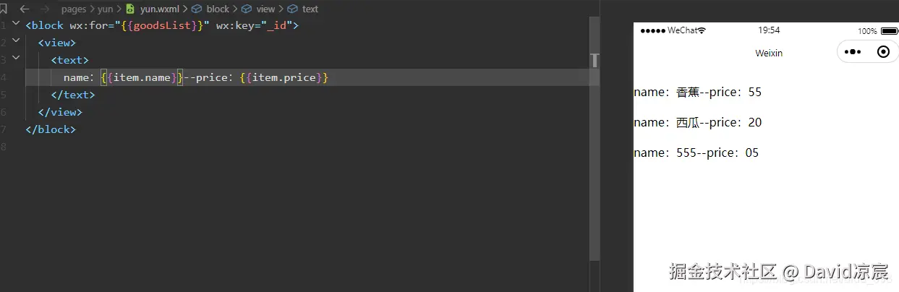Click the 西瓜 price 20 row
Viewport: 899px width, 292px height.
pyautogui.click(x=697, y=123)
